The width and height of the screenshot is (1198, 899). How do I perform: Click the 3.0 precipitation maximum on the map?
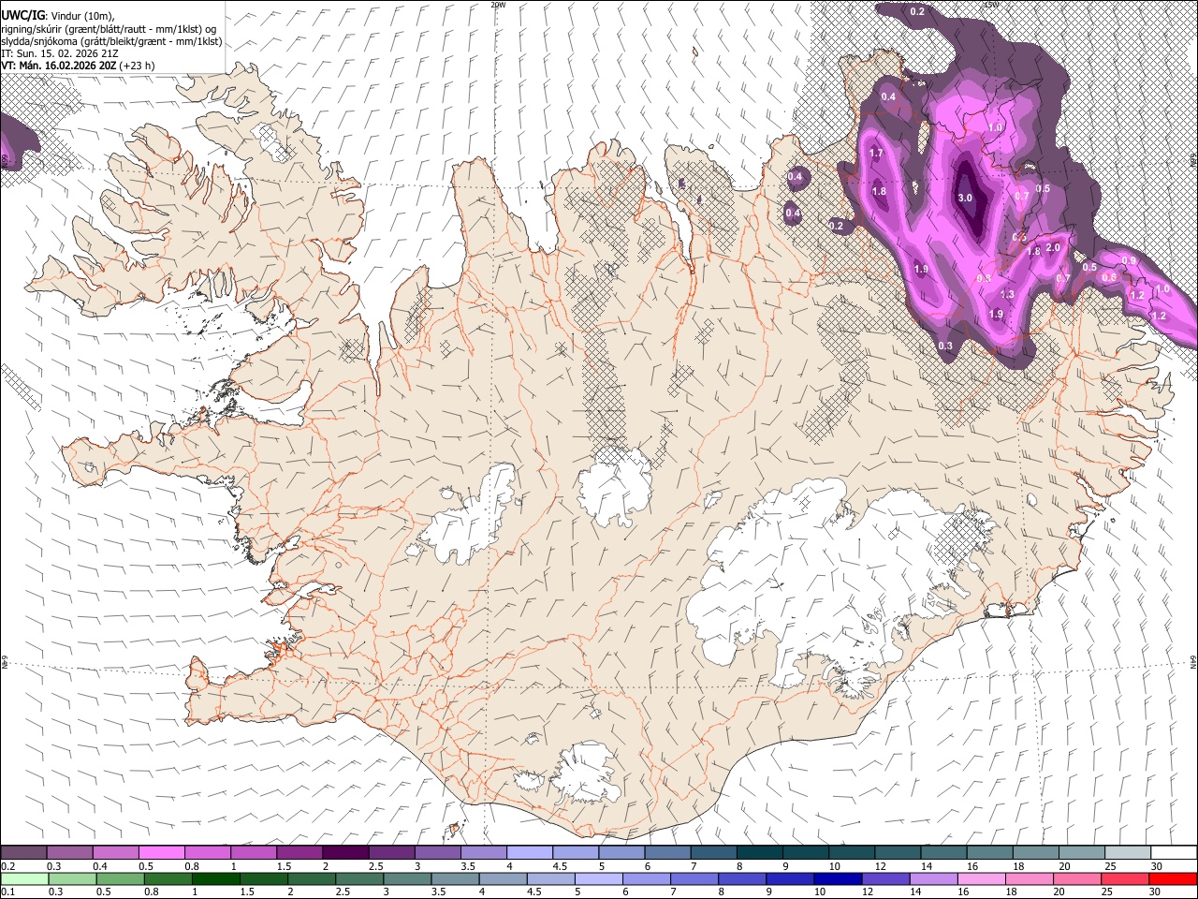tap(965, 198)
